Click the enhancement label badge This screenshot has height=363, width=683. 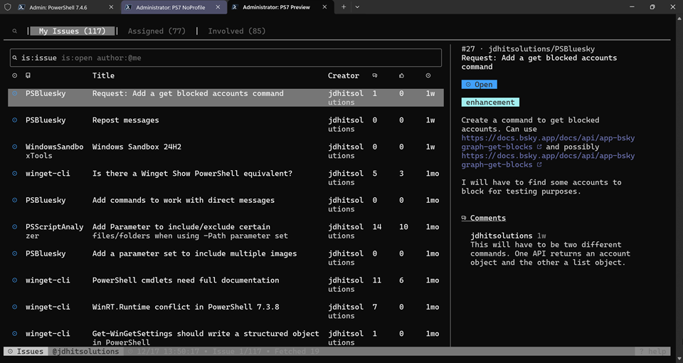coord(490,102)
